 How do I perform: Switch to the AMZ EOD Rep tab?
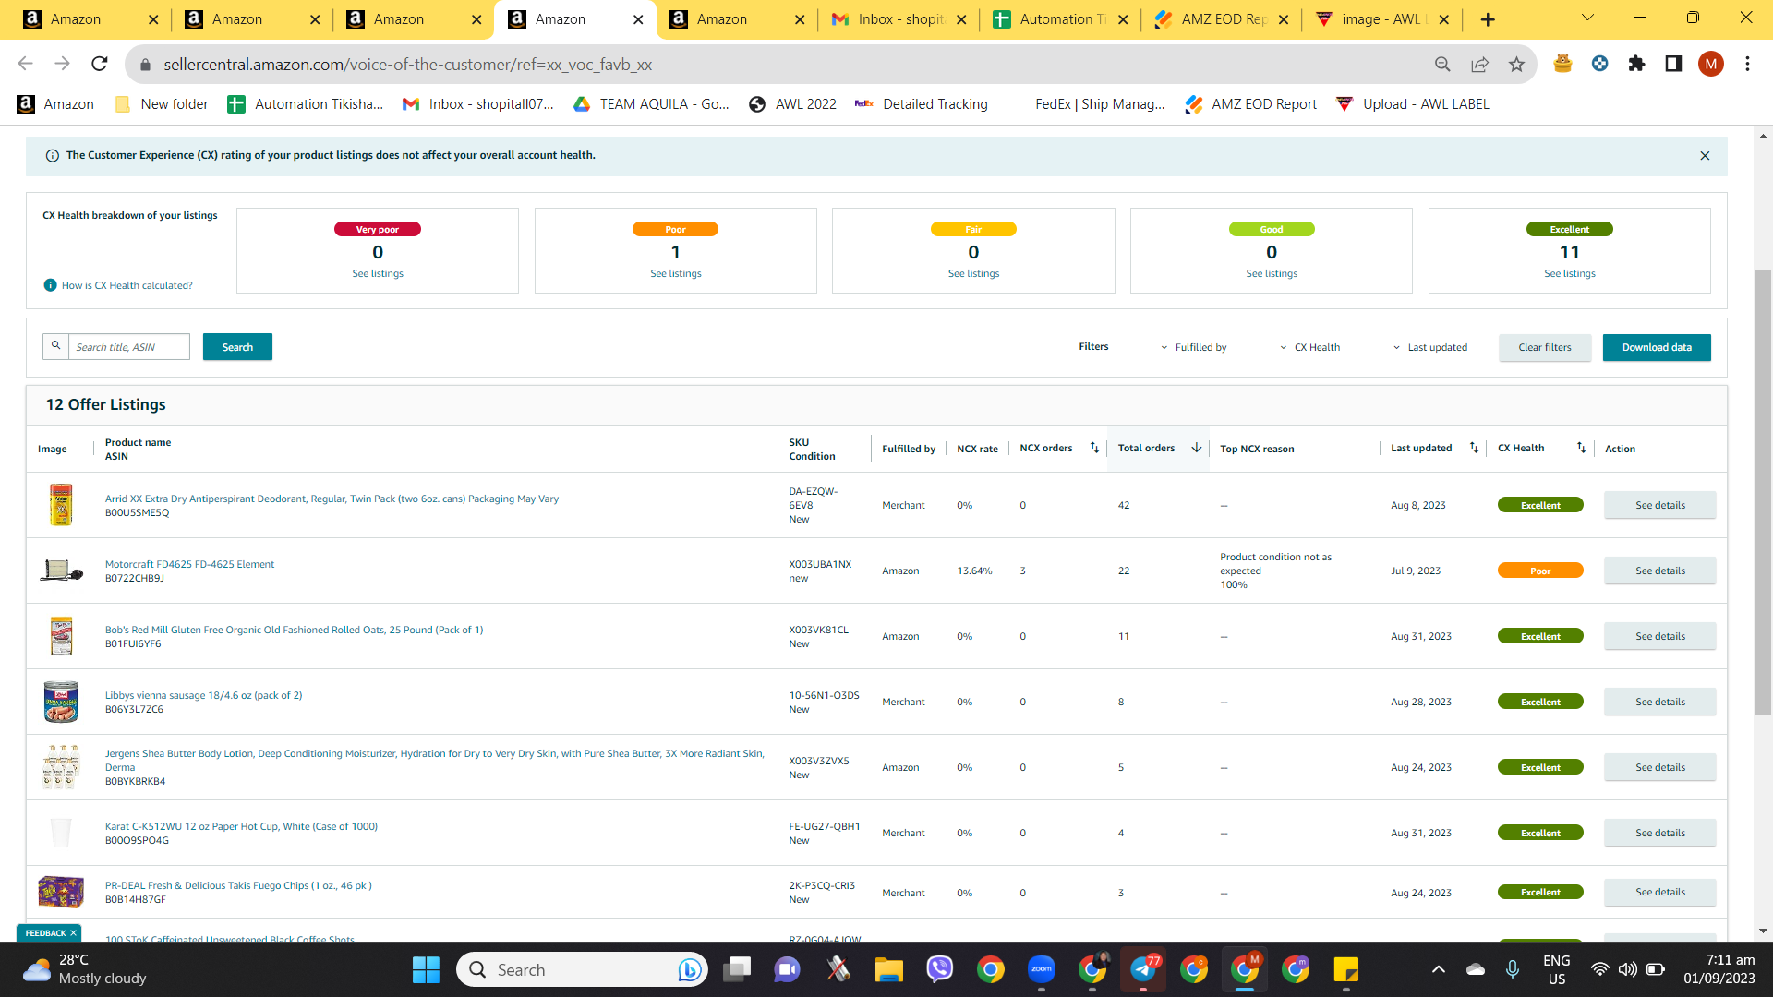point(1222,19)
